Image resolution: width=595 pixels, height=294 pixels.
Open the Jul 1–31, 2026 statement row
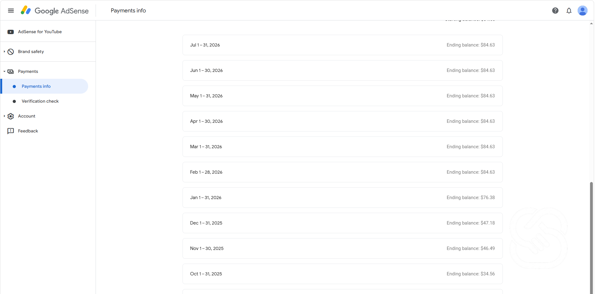(x=343, y=45)
